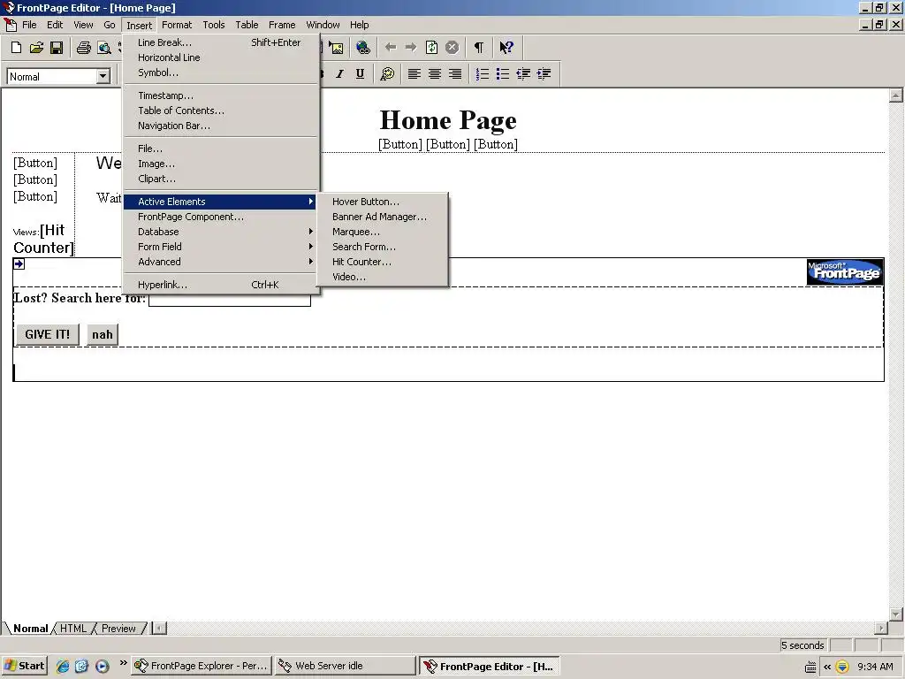905x679 pixels.
Task: Align text left
Action: coord(414,74)
